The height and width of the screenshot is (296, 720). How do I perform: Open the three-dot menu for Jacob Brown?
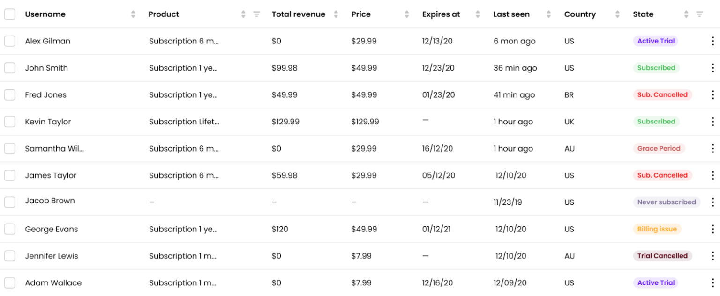[712, 202]
